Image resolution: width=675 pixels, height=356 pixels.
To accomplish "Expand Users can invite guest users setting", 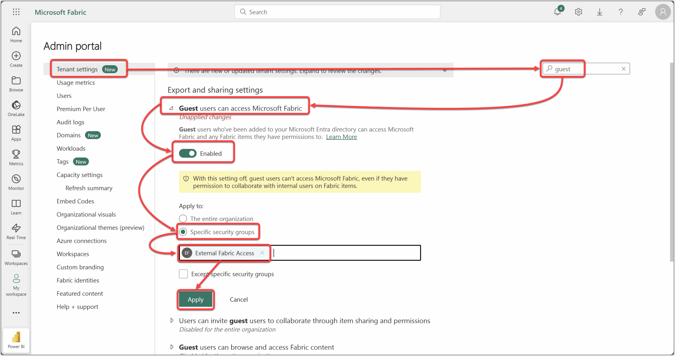I will tap(172, 320).
